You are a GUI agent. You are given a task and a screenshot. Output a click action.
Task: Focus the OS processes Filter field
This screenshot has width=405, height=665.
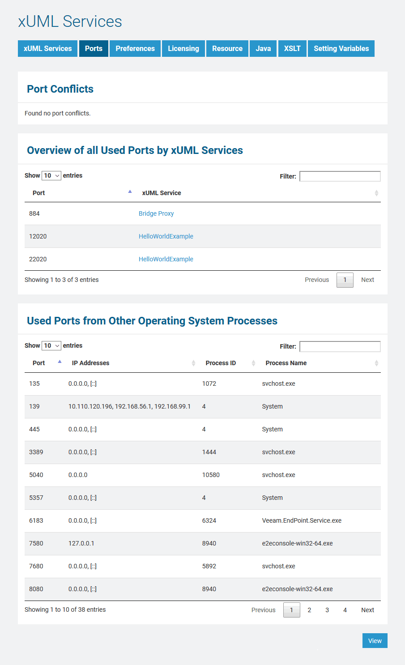coord(340,346)
